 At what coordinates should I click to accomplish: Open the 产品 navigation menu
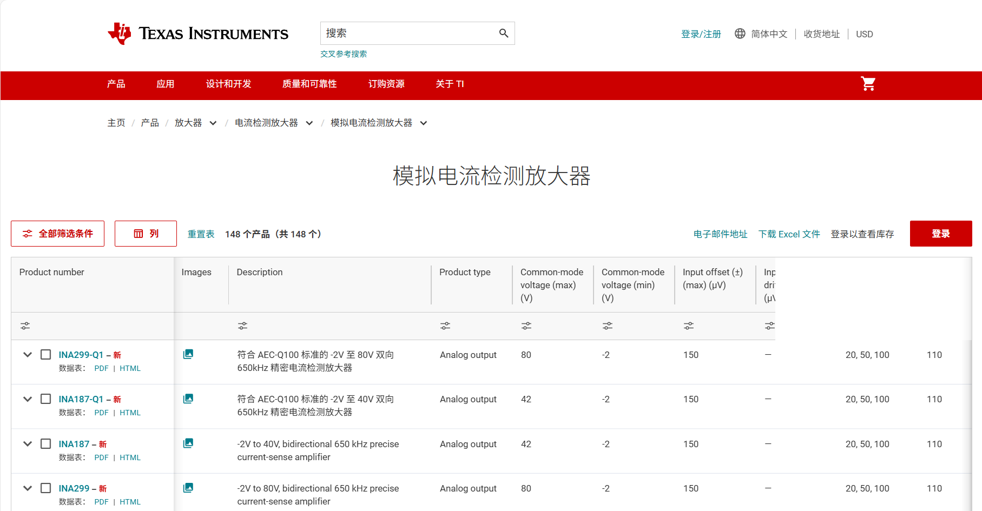point(116,84)
